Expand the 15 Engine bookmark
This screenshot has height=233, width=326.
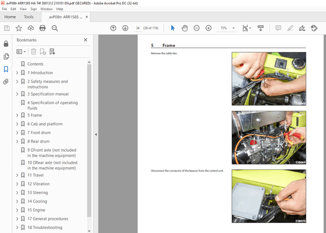(17, 210)
